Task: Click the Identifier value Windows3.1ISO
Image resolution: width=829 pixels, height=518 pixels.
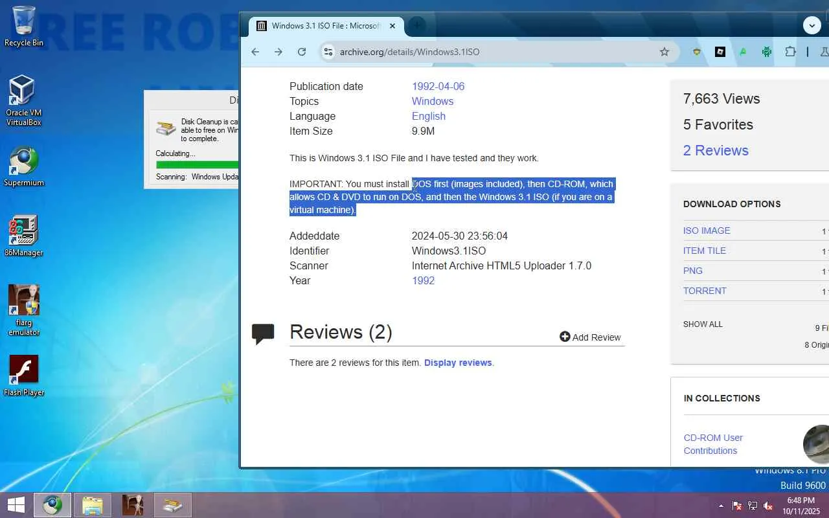Action: pos(449,251)
